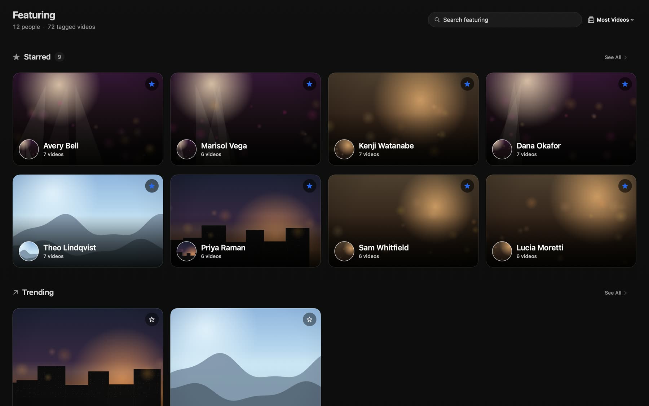Click the Starred count badge 9
649x406 pixels.
click(59, 57)
